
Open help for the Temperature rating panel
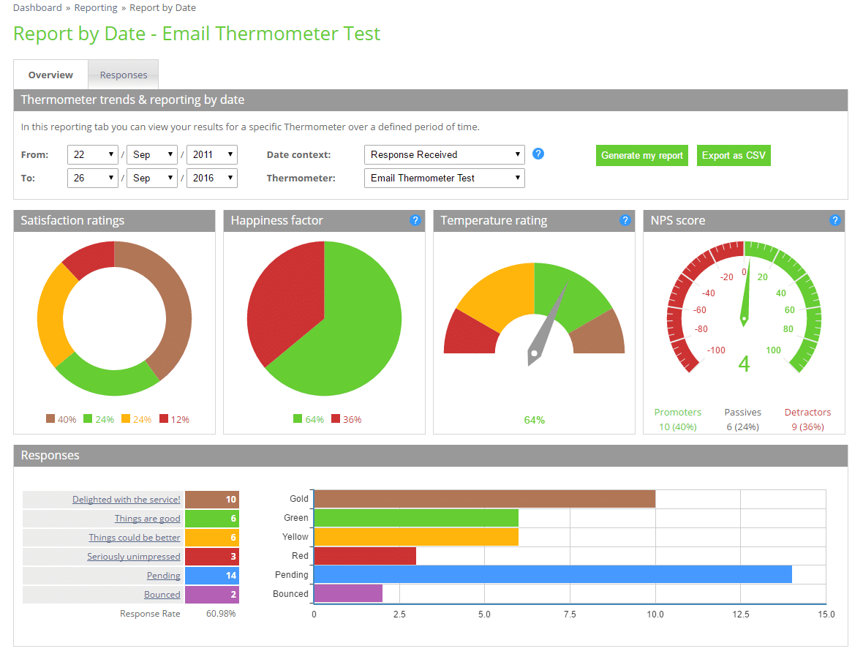[625, 220]
